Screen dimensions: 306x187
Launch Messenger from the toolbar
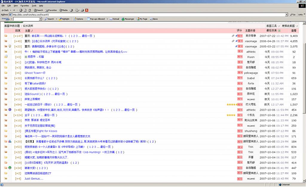click(128, 19)
